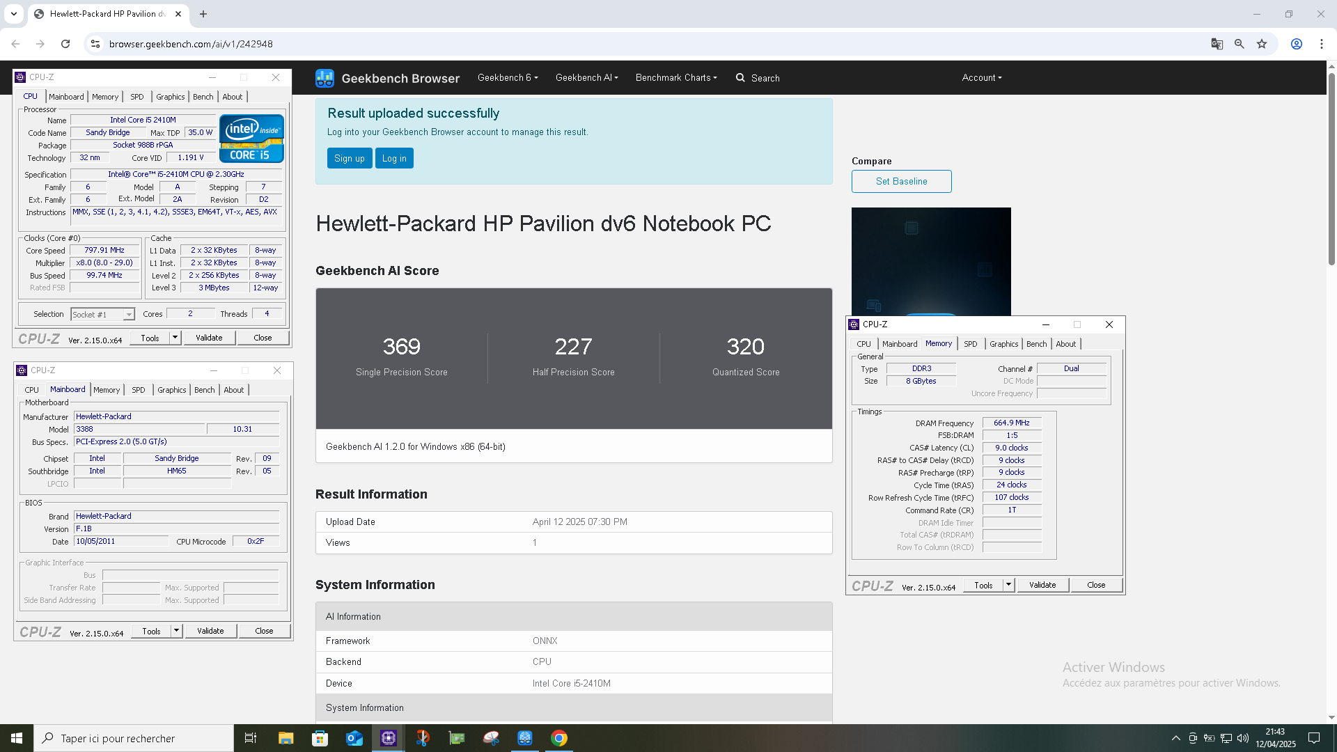
Task: Open Tools dropdown arrow in CPU-Z Memory window
Action: (x=1008, y=585)
